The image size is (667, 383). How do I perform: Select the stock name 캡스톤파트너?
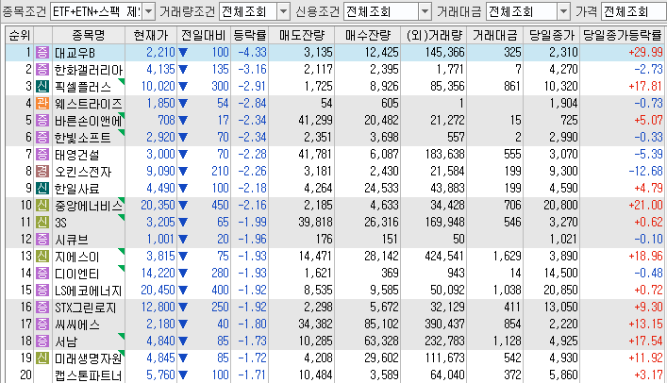point(89,375)
